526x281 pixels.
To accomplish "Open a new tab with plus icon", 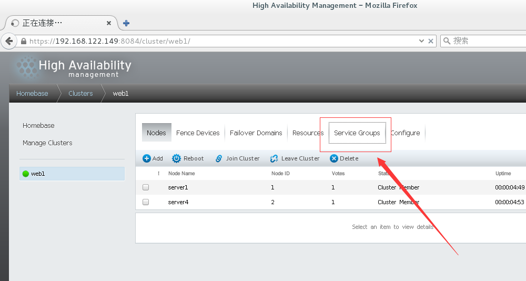I will click(x=126, y=23).
